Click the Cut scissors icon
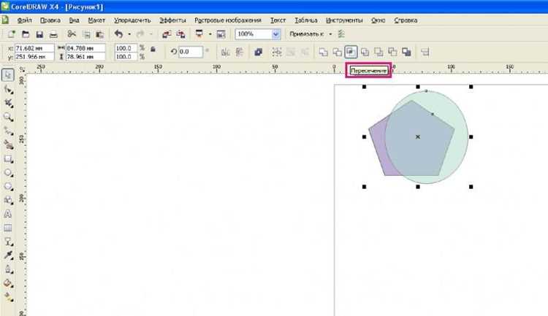This screenshot has width=548, height=316. (72, 34)
